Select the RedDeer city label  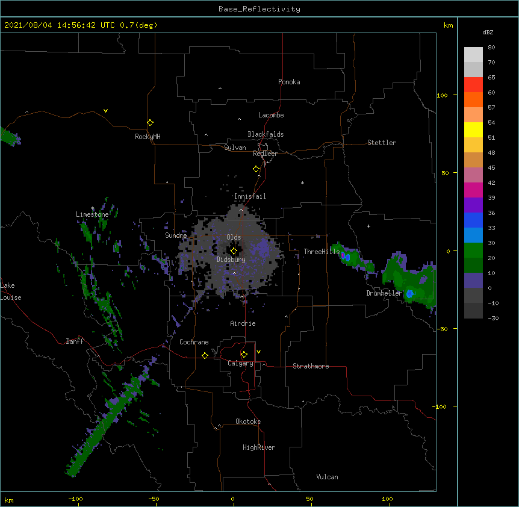(265, 154)
